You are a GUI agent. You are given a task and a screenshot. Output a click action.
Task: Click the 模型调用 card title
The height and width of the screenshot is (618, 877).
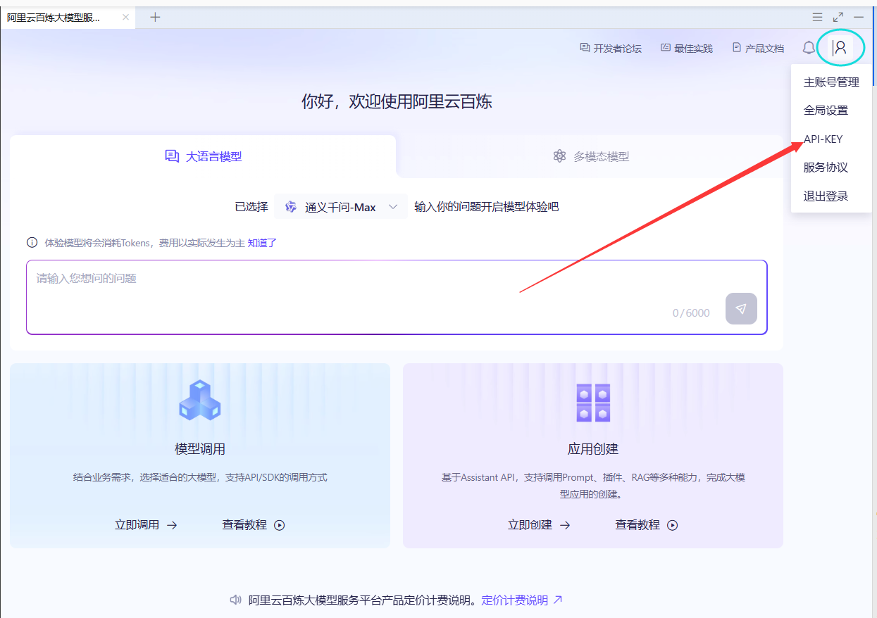coord(200,449)
